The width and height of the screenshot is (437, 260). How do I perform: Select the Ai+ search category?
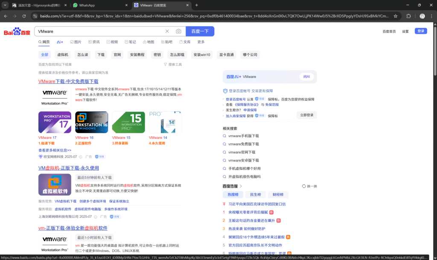pyautogui.click(x=60, y=42)
